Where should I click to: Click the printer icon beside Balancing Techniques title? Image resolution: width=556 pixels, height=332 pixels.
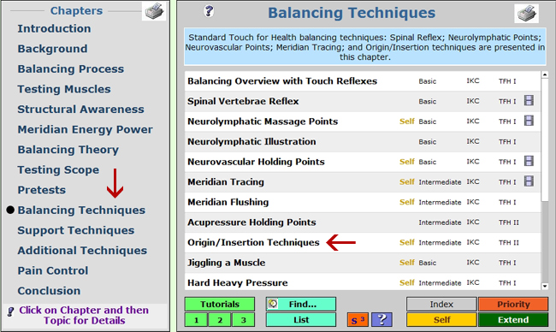527,14
